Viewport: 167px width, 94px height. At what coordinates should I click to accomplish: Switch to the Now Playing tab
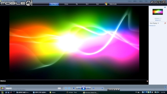pyautogui.click(x=54, y=4)
